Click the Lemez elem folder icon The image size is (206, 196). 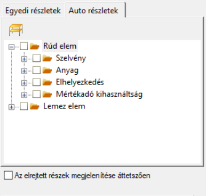35,106
